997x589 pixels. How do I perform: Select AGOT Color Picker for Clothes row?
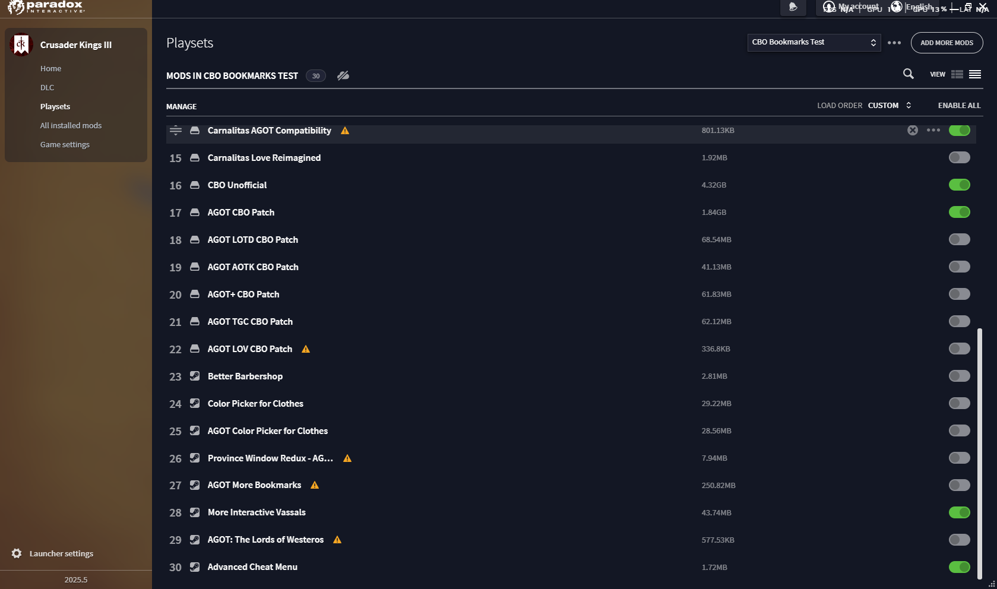(571, 431)
